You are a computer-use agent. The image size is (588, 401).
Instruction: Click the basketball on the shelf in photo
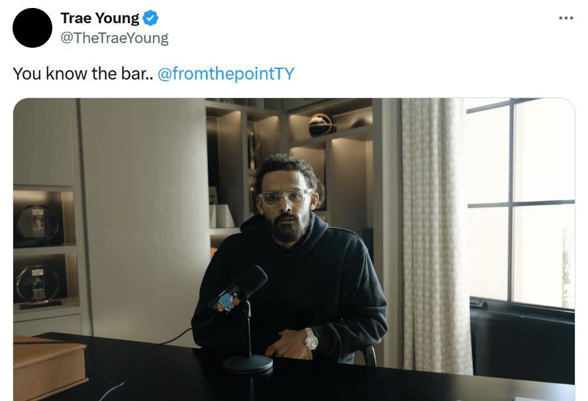point(320,125)
